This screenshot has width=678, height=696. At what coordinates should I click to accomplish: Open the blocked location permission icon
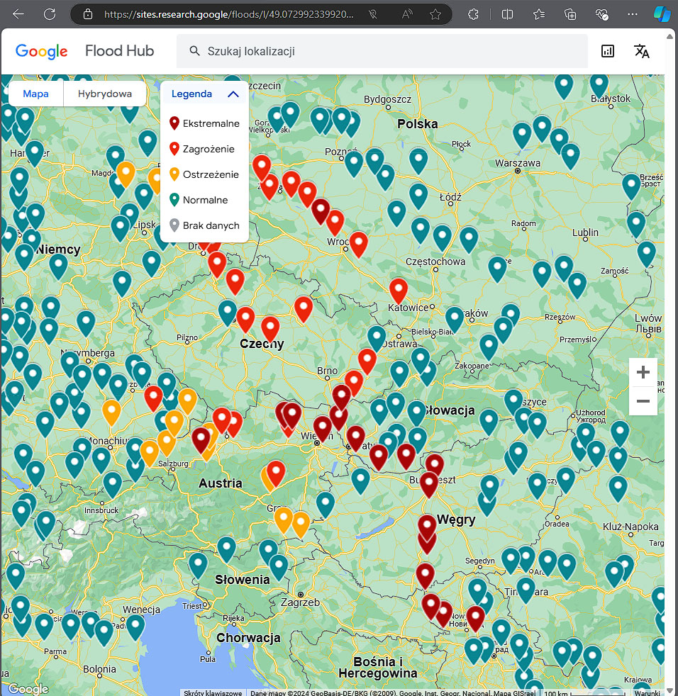click(373, 14)
